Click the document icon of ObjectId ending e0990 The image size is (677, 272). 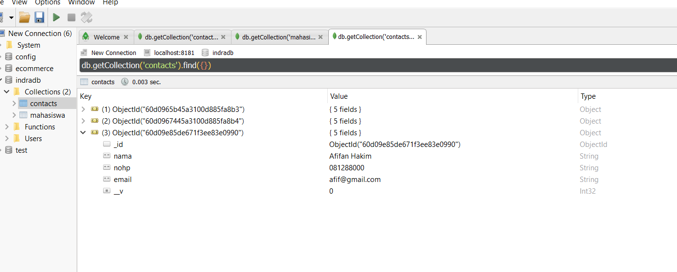[x=95, y=133]
